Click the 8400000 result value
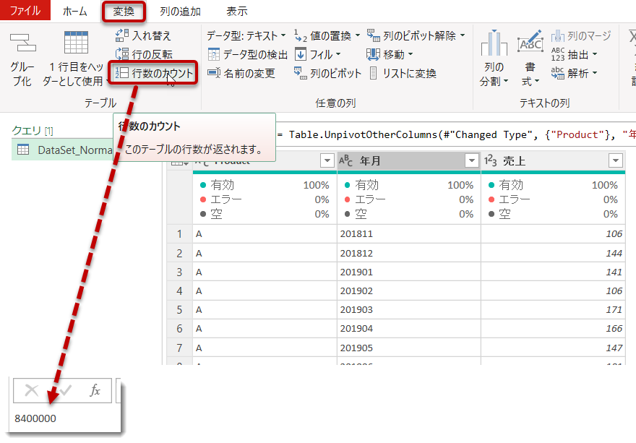 35,418
